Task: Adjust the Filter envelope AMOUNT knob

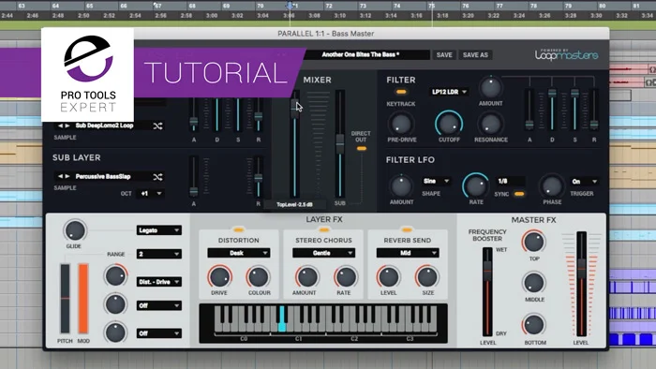Action: point(490,87)
